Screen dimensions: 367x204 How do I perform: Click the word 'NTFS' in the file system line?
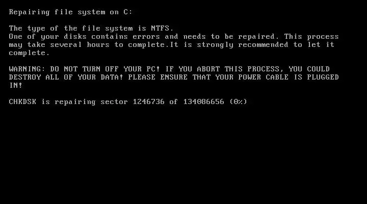(x=160, y=29)
